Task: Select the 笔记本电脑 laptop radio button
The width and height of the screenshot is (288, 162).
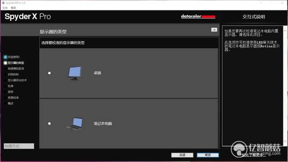Action: 49,123
